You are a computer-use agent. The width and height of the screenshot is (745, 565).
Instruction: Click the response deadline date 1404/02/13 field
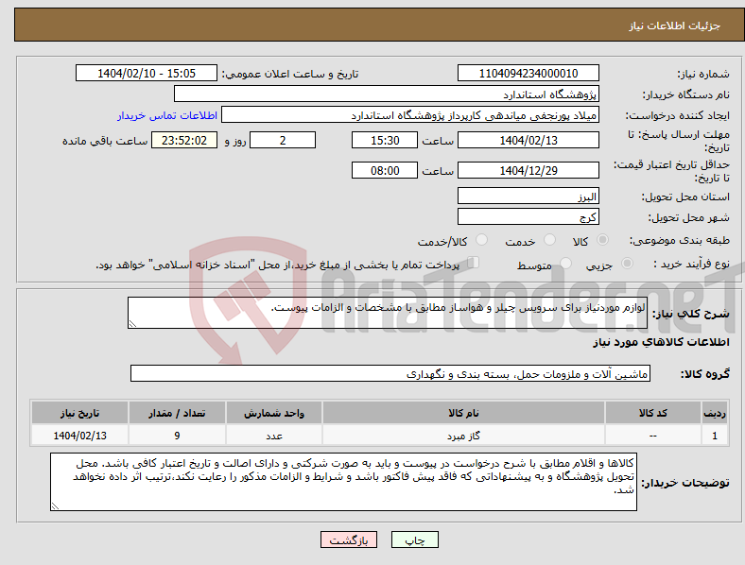pos(528,140)
